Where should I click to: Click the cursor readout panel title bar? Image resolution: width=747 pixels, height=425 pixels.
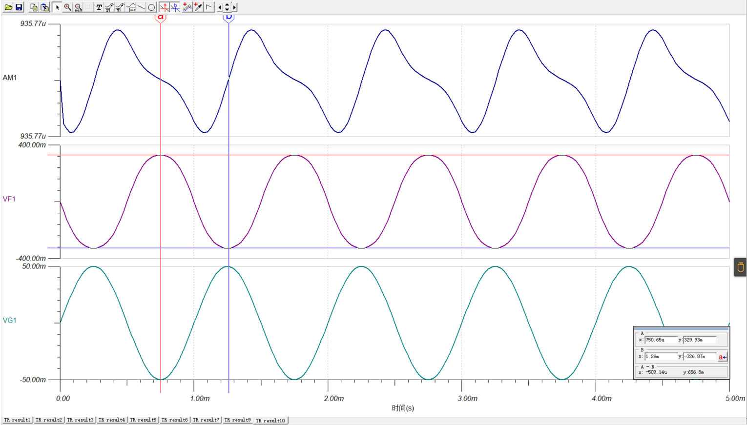(681, 328)
